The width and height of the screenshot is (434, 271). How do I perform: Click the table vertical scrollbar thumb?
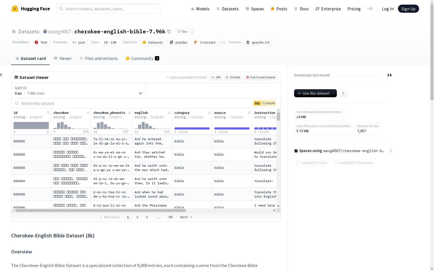[278, 117]
